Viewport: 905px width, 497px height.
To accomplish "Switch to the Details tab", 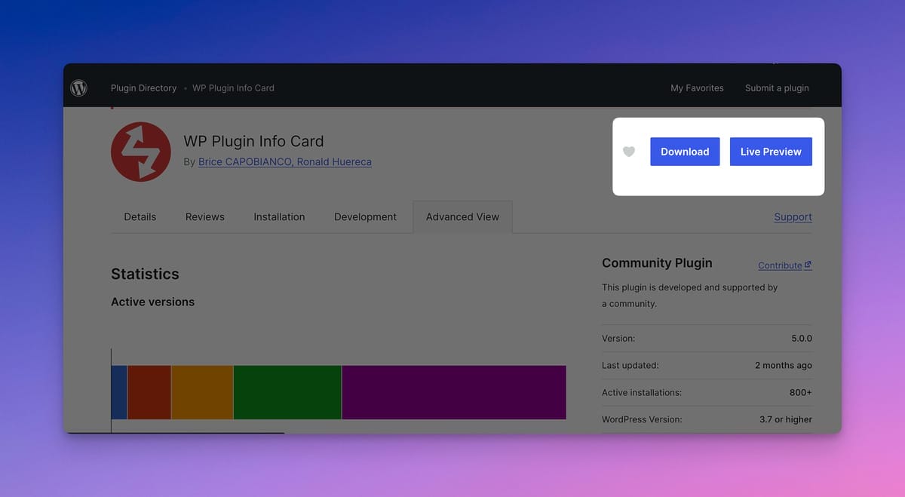I will tap(140, 217).
